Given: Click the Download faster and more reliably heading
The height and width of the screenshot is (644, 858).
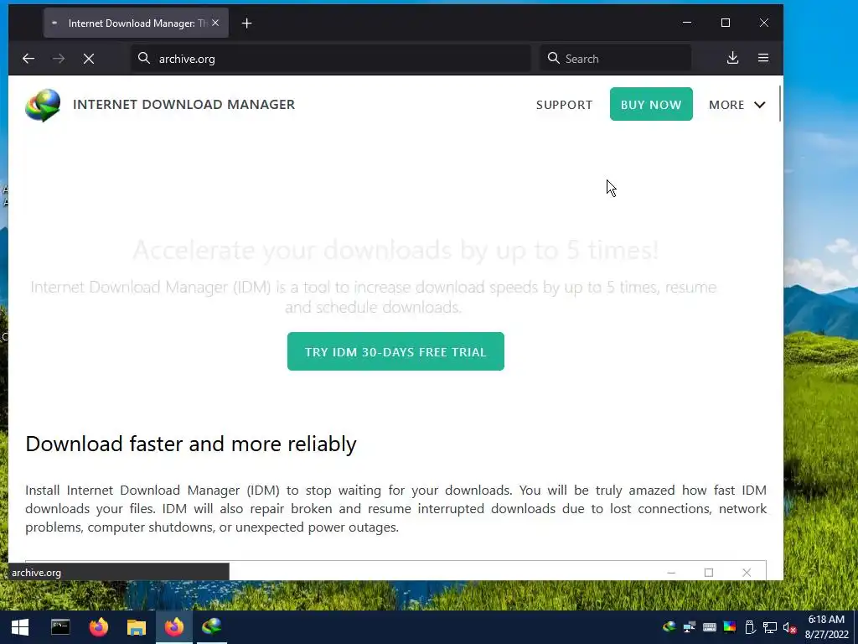Looking at the screenshot, I should tap(191, 444).
